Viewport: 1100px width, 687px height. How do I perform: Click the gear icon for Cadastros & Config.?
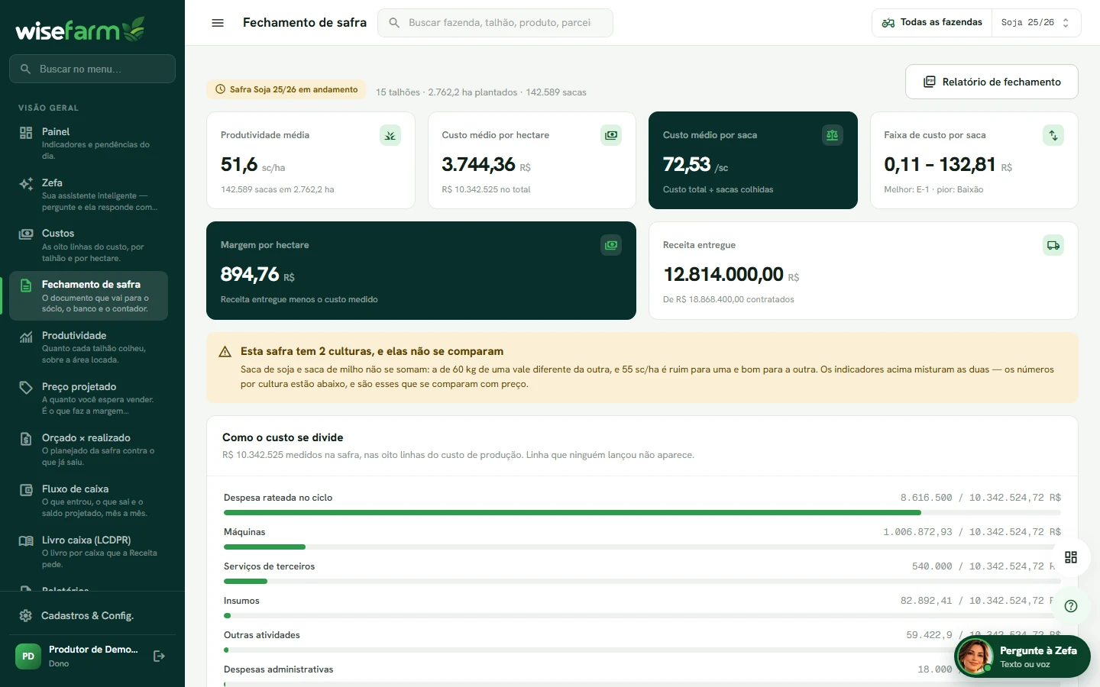(x=26, y=616)
